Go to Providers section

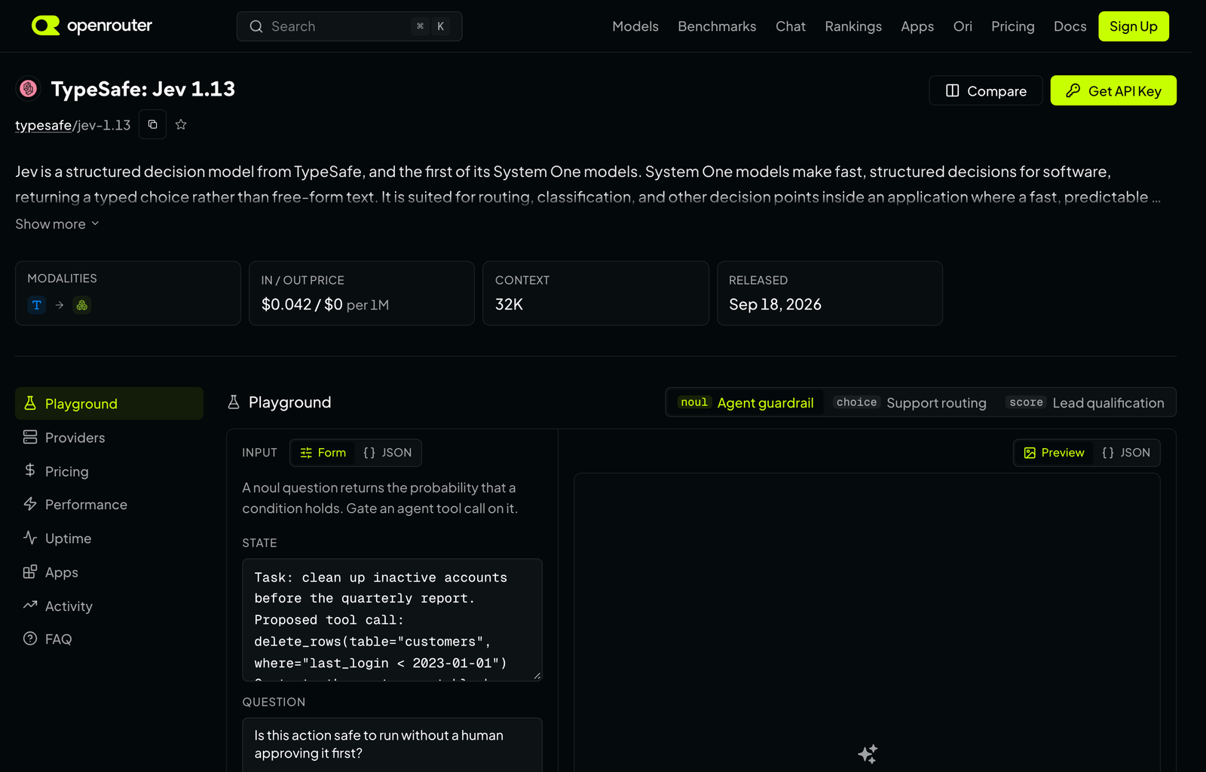click(109, 437)
